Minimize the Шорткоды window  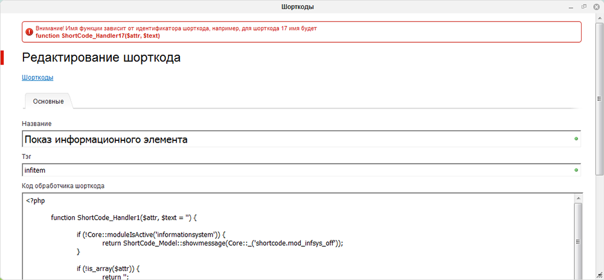[571, 7]
